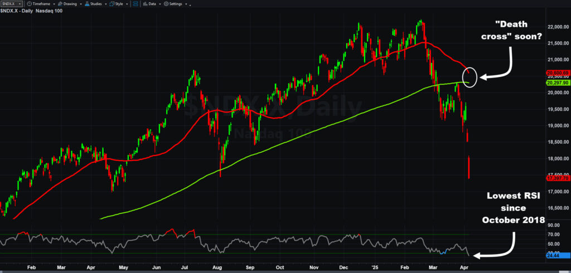Click the '25 year label on time axis
The image size is (571, 273).
point(375,267)
